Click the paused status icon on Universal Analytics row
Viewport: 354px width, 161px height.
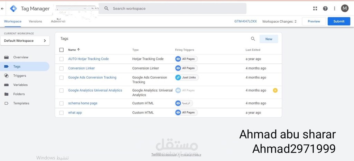point(275,90)
